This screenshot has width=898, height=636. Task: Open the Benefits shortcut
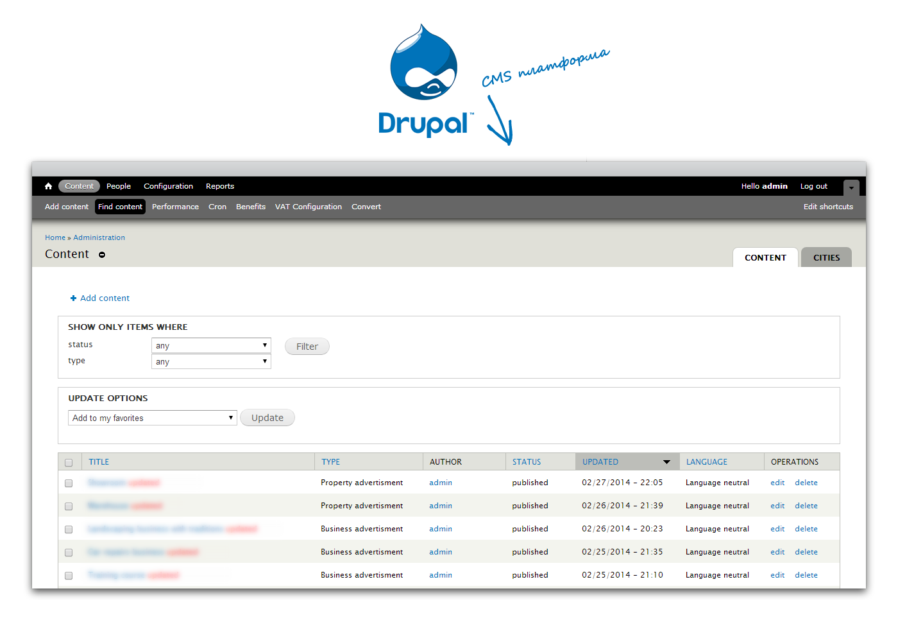251,207
